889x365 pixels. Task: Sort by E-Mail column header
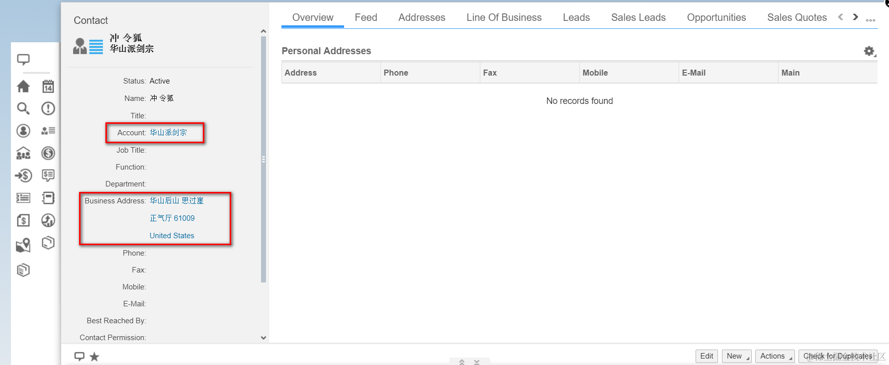tap(728, 73)
